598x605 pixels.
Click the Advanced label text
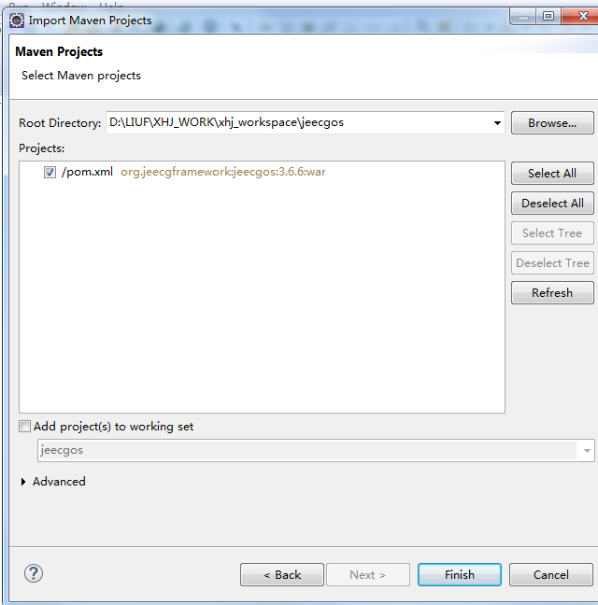coord(59,482)
